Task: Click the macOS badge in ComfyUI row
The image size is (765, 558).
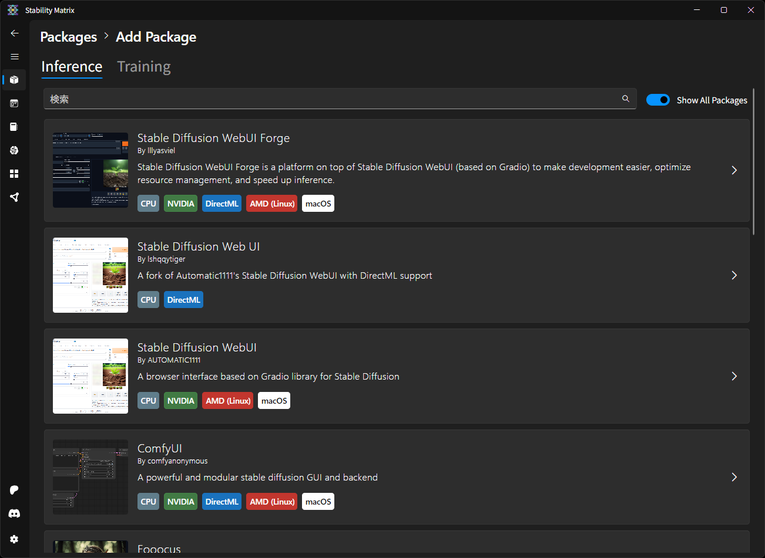Action: [318, 502]
